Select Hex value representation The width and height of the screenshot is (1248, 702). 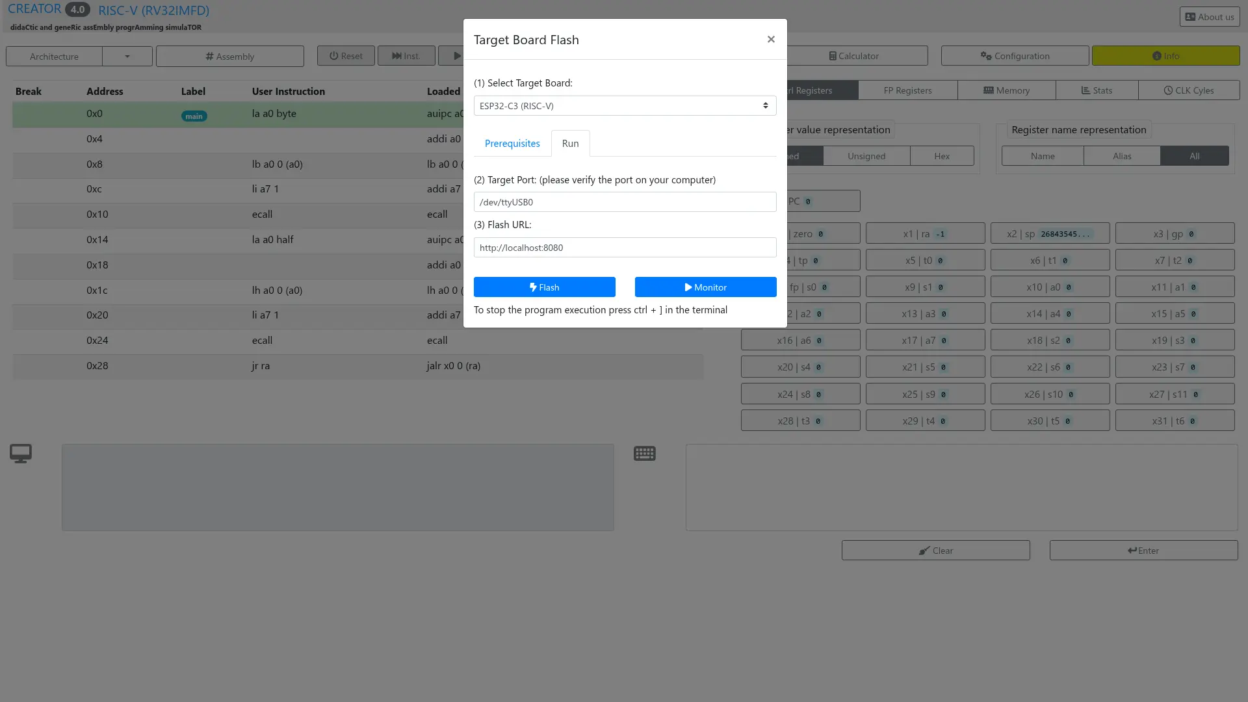pyautogui.click(x=942, y=156)
